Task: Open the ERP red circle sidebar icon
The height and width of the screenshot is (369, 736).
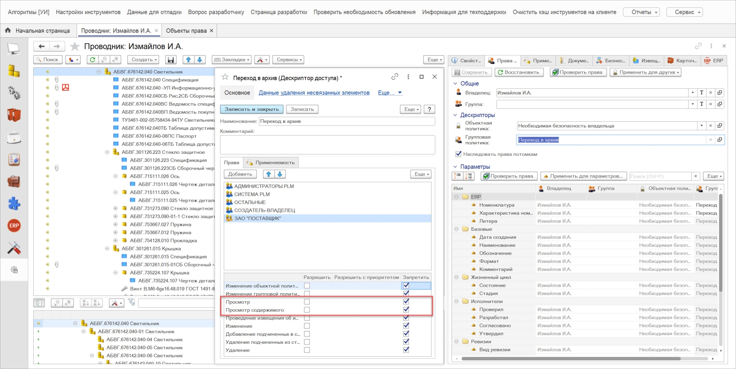Action: (x=14, y=225)
